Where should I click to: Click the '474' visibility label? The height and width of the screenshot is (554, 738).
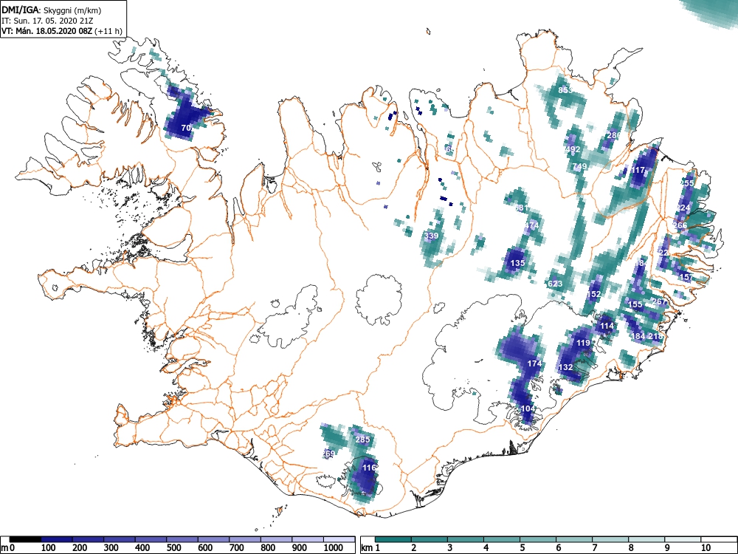pyautogui.click(x=531, y=225)
